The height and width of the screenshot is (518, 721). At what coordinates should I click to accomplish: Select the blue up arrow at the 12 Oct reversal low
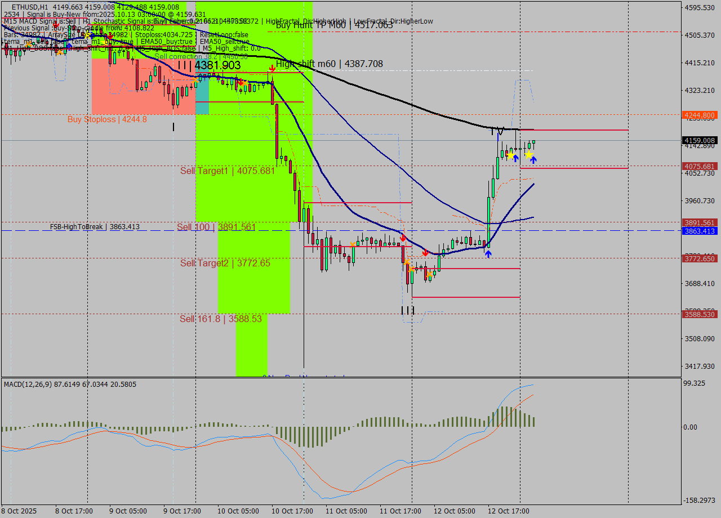(x=488, y=253)
